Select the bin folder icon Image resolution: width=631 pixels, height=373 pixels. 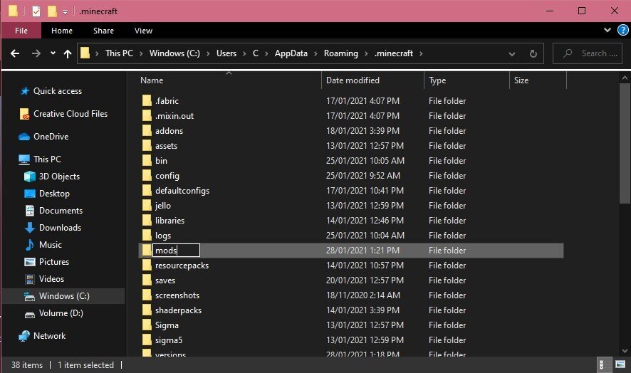point(147,161)
